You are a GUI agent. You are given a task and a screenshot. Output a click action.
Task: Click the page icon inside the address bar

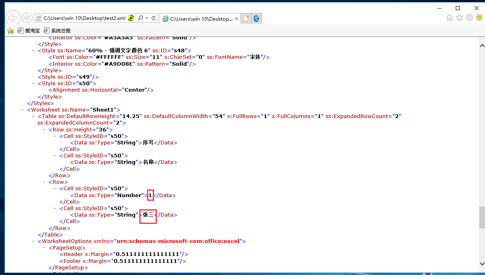coord(39,18)
